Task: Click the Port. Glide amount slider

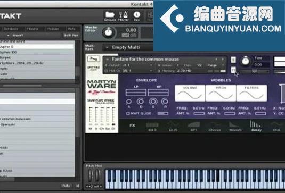Action: coord(163,113)
